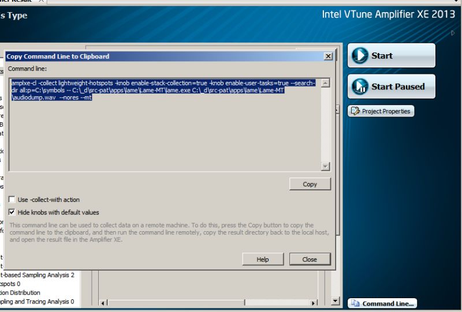Click command text box scroll up arrow
This screenshot has height=312, width=462.
325,83
